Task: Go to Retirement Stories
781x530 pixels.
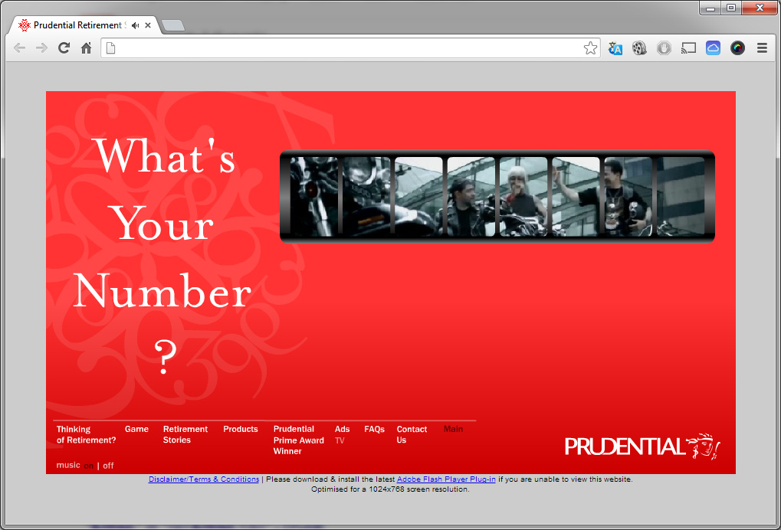Action: coord(185,434)
